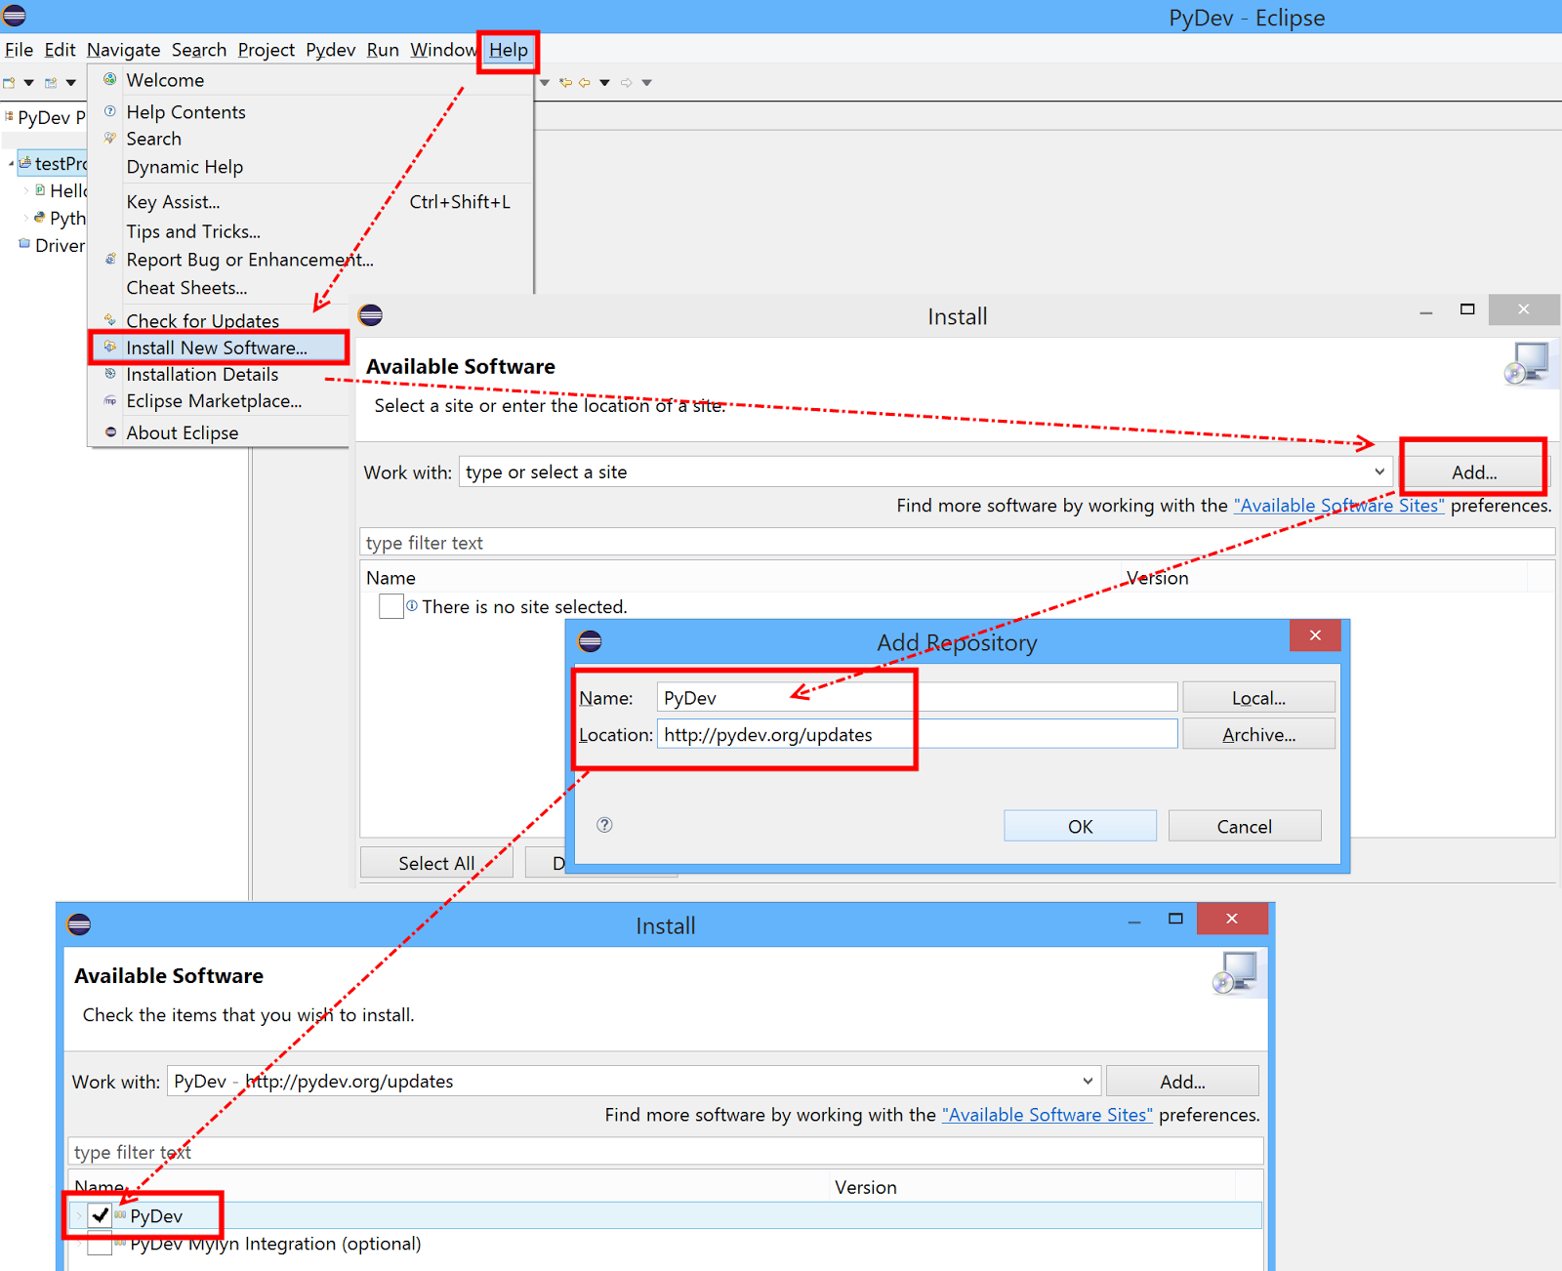This screenshot has height=1271, width=1562.
Task: Click Cancel in Add Repository dialog
Action: click(x=1244, y=826)
